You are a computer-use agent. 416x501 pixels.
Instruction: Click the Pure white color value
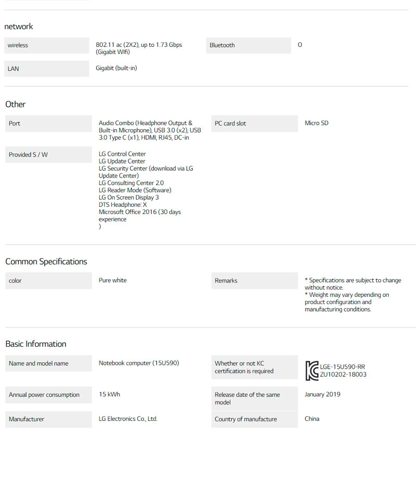click(x=113, y=280)
